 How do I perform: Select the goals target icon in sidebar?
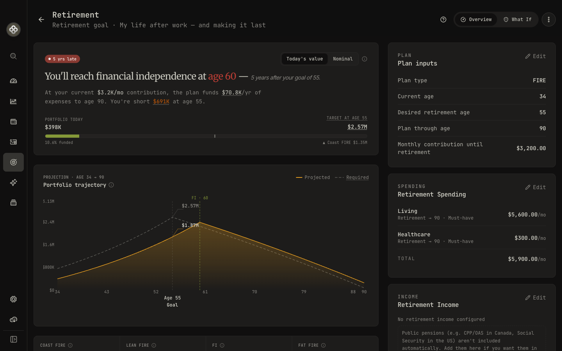point(13,162)
